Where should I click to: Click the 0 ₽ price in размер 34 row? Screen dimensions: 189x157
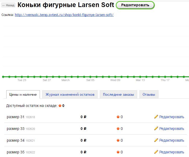coord(83,140)
